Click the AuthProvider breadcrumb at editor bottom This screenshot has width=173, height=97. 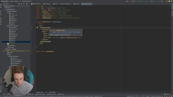(52, 92)
